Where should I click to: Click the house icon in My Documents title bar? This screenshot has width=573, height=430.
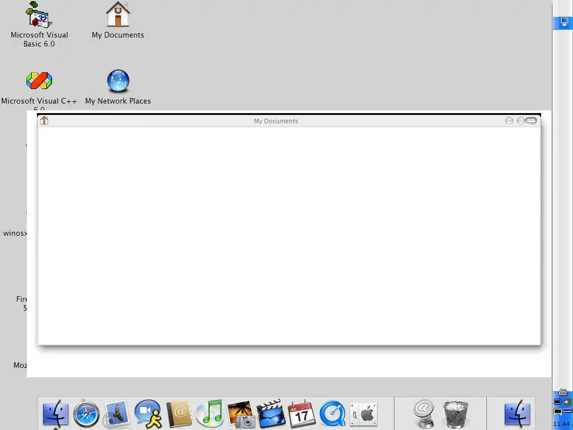point(44,120)
